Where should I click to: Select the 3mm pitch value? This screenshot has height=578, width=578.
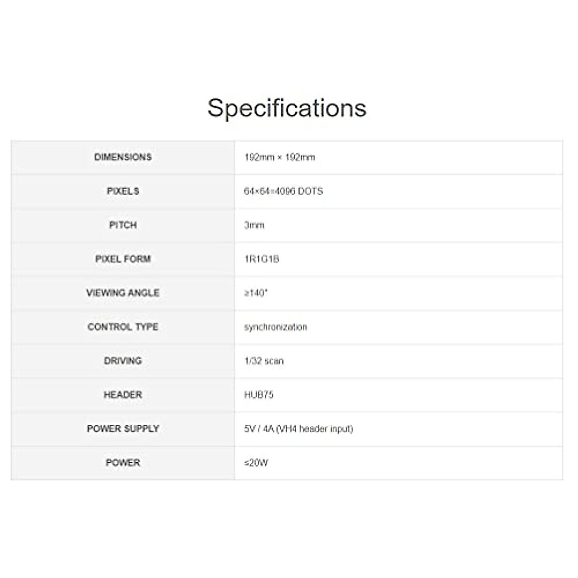(x=254, y=225)
